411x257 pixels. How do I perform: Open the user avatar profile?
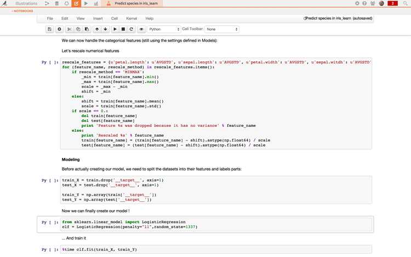pos(381,3)
